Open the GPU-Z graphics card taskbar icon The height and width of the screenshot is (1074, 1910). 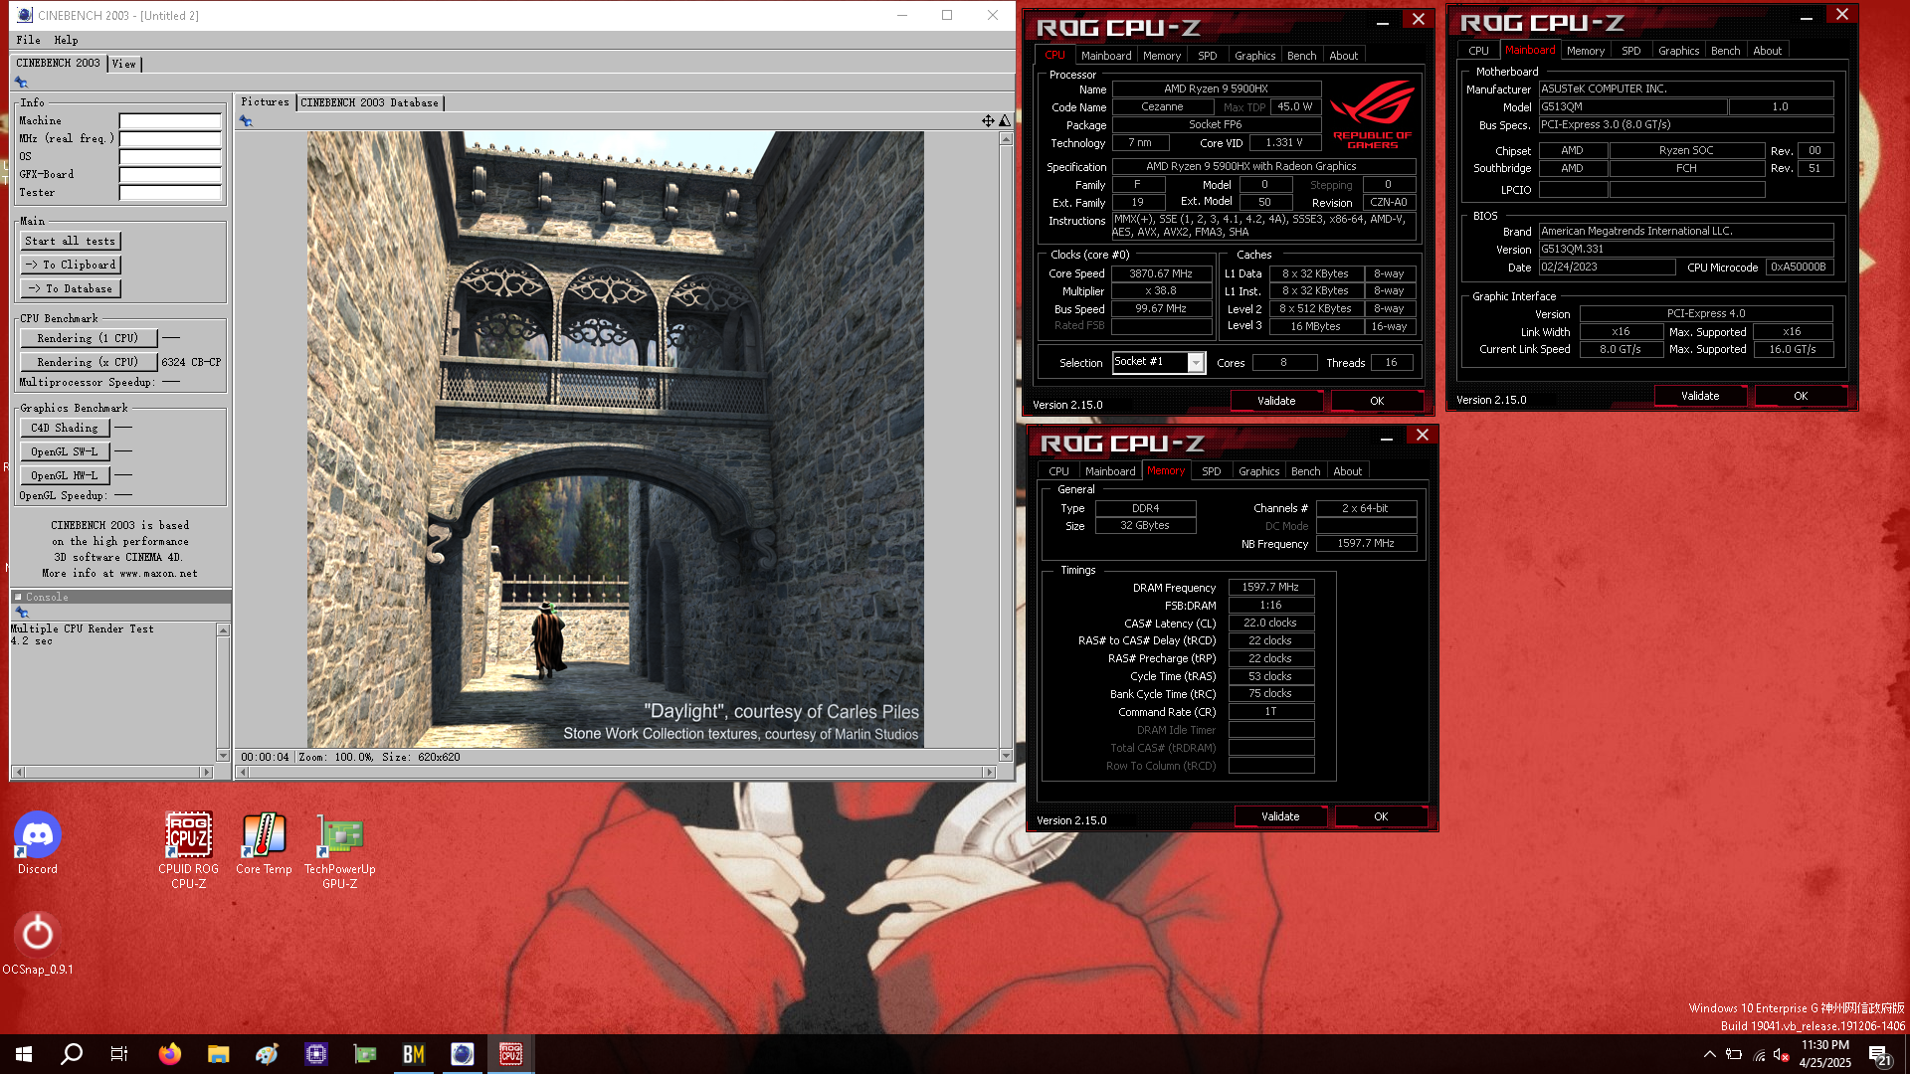pyautogui.click(x=364, y=1054)
